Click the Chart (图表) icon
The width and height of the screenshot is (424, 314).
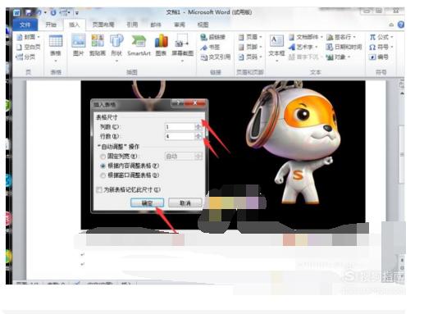click(x=161, y=45)
